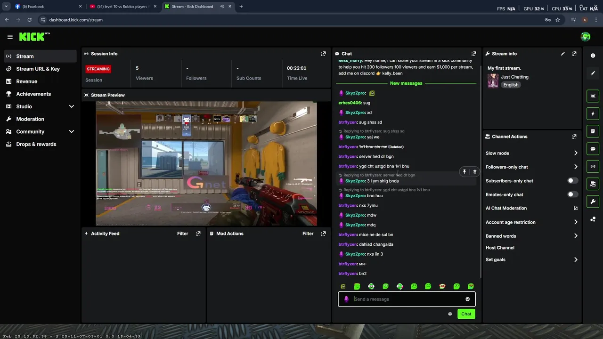
Task: Send message with the Chat button
Action: pos(466,314)
